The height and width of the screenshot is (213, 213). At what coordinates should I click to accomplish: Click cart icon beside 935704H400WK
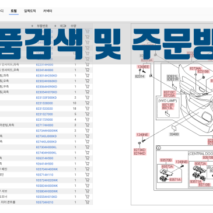point(87,169)
